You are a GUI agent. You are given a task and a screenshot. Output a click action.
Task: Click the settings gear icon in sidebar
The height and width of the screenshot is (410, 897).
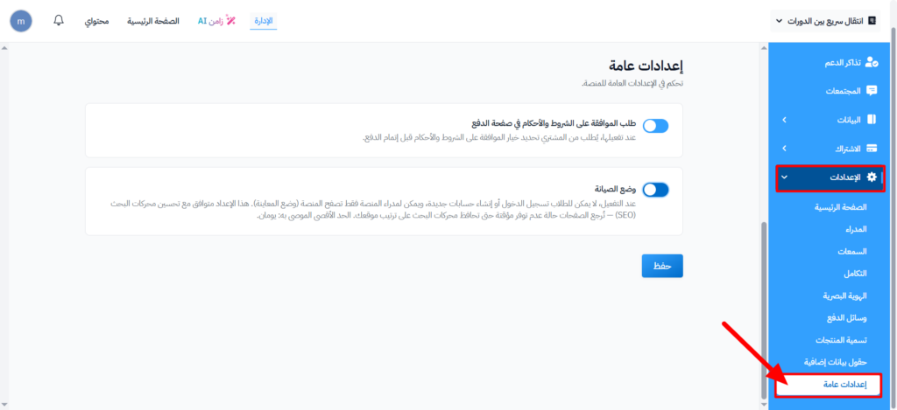point(871,177)
